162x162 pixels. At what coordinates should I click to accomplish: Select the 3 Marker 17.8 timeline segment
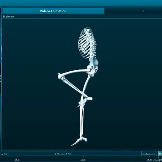98,154
